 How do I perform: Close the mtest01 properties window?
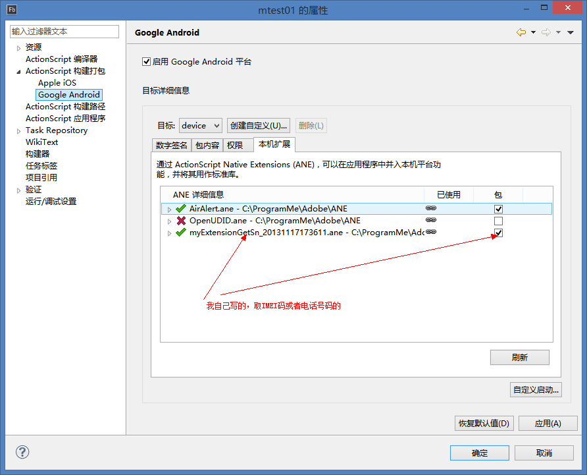click(x=567, y=7)
